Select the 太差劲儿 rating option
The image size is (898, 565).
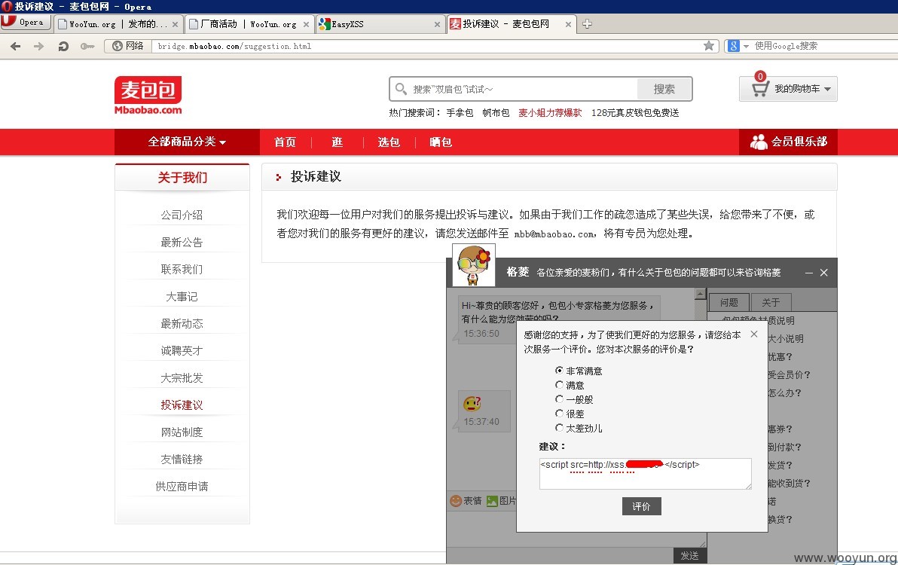559,428
